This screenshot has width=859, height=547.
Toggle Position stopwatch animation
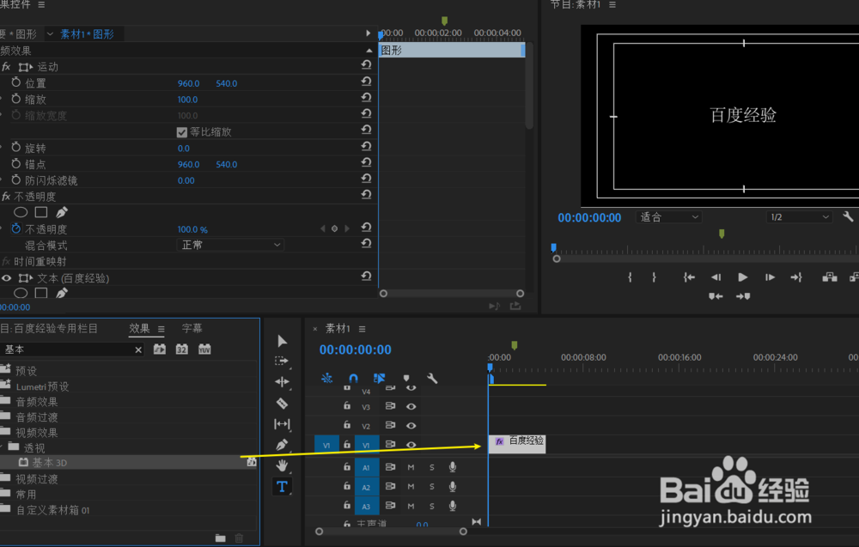(x=15, y=82)
